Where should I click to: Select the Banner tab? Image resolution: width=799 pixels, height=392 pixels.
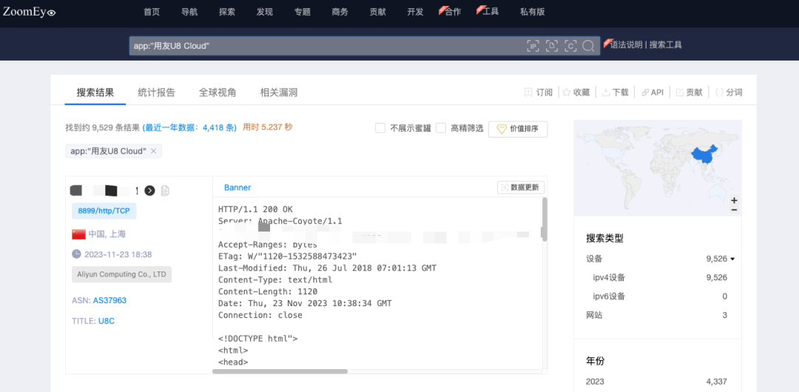tap(237, 188)
